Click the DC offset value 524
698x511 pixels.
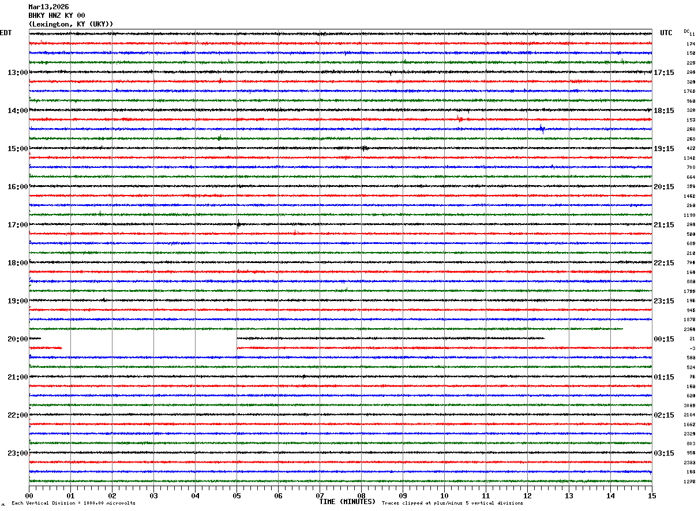pos(691,367)
